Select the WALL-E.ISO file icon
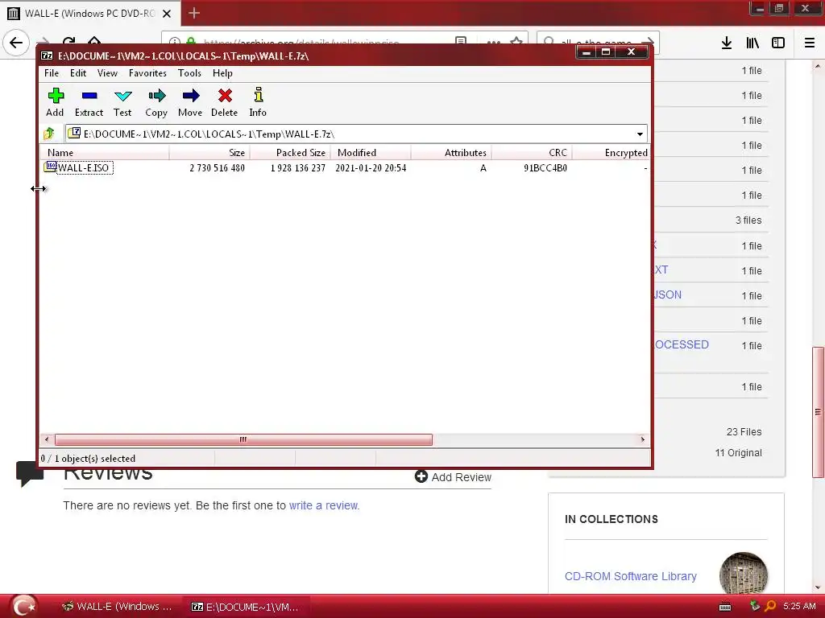This screenshot has width=825, height=618. 50,167
